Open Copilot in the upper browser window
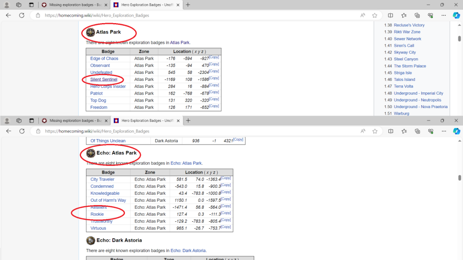Viewport: 463px width, 260px height. [456, 15]
